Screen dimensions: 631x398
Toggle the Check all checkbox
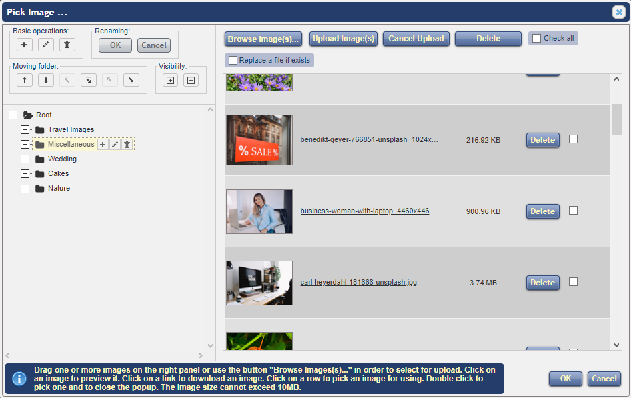[536, 38]
